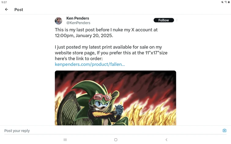231x144 pixels.
Task: Open the post's three-dot more options menu
Action: click(177, 20)
